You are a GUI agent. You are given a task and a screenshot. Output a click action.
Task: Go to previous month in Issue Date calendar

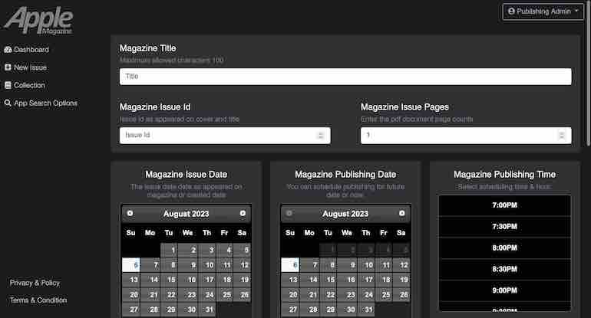(x=130, y=213)
